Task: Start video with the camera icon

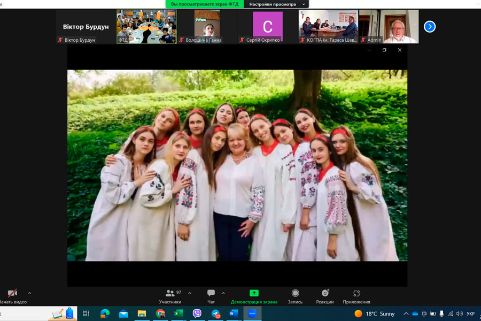Action: click(12, 294)
